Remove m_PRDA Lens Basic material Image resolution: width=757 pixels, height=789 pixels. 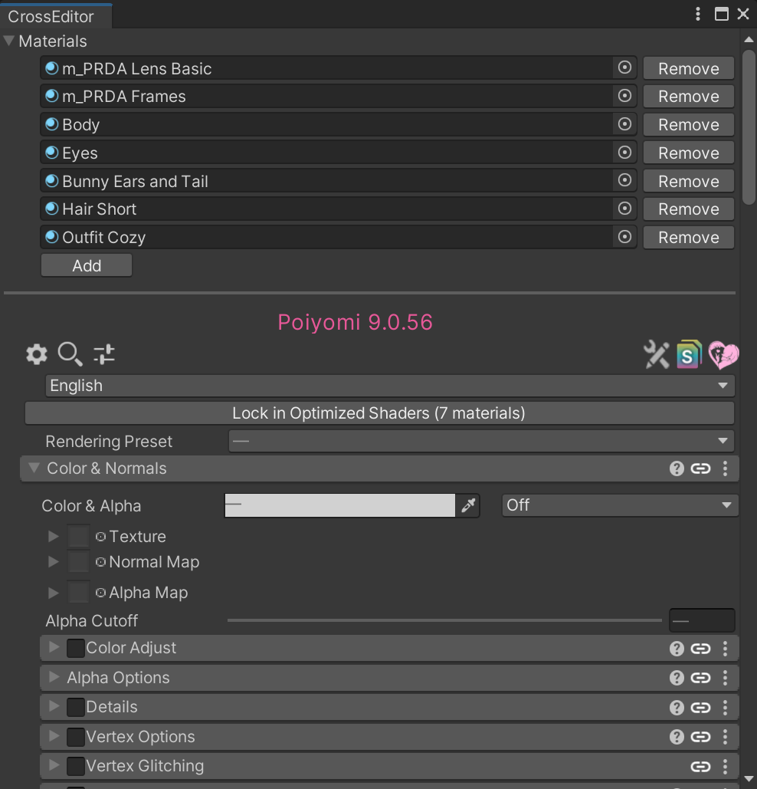coord(689,68)
